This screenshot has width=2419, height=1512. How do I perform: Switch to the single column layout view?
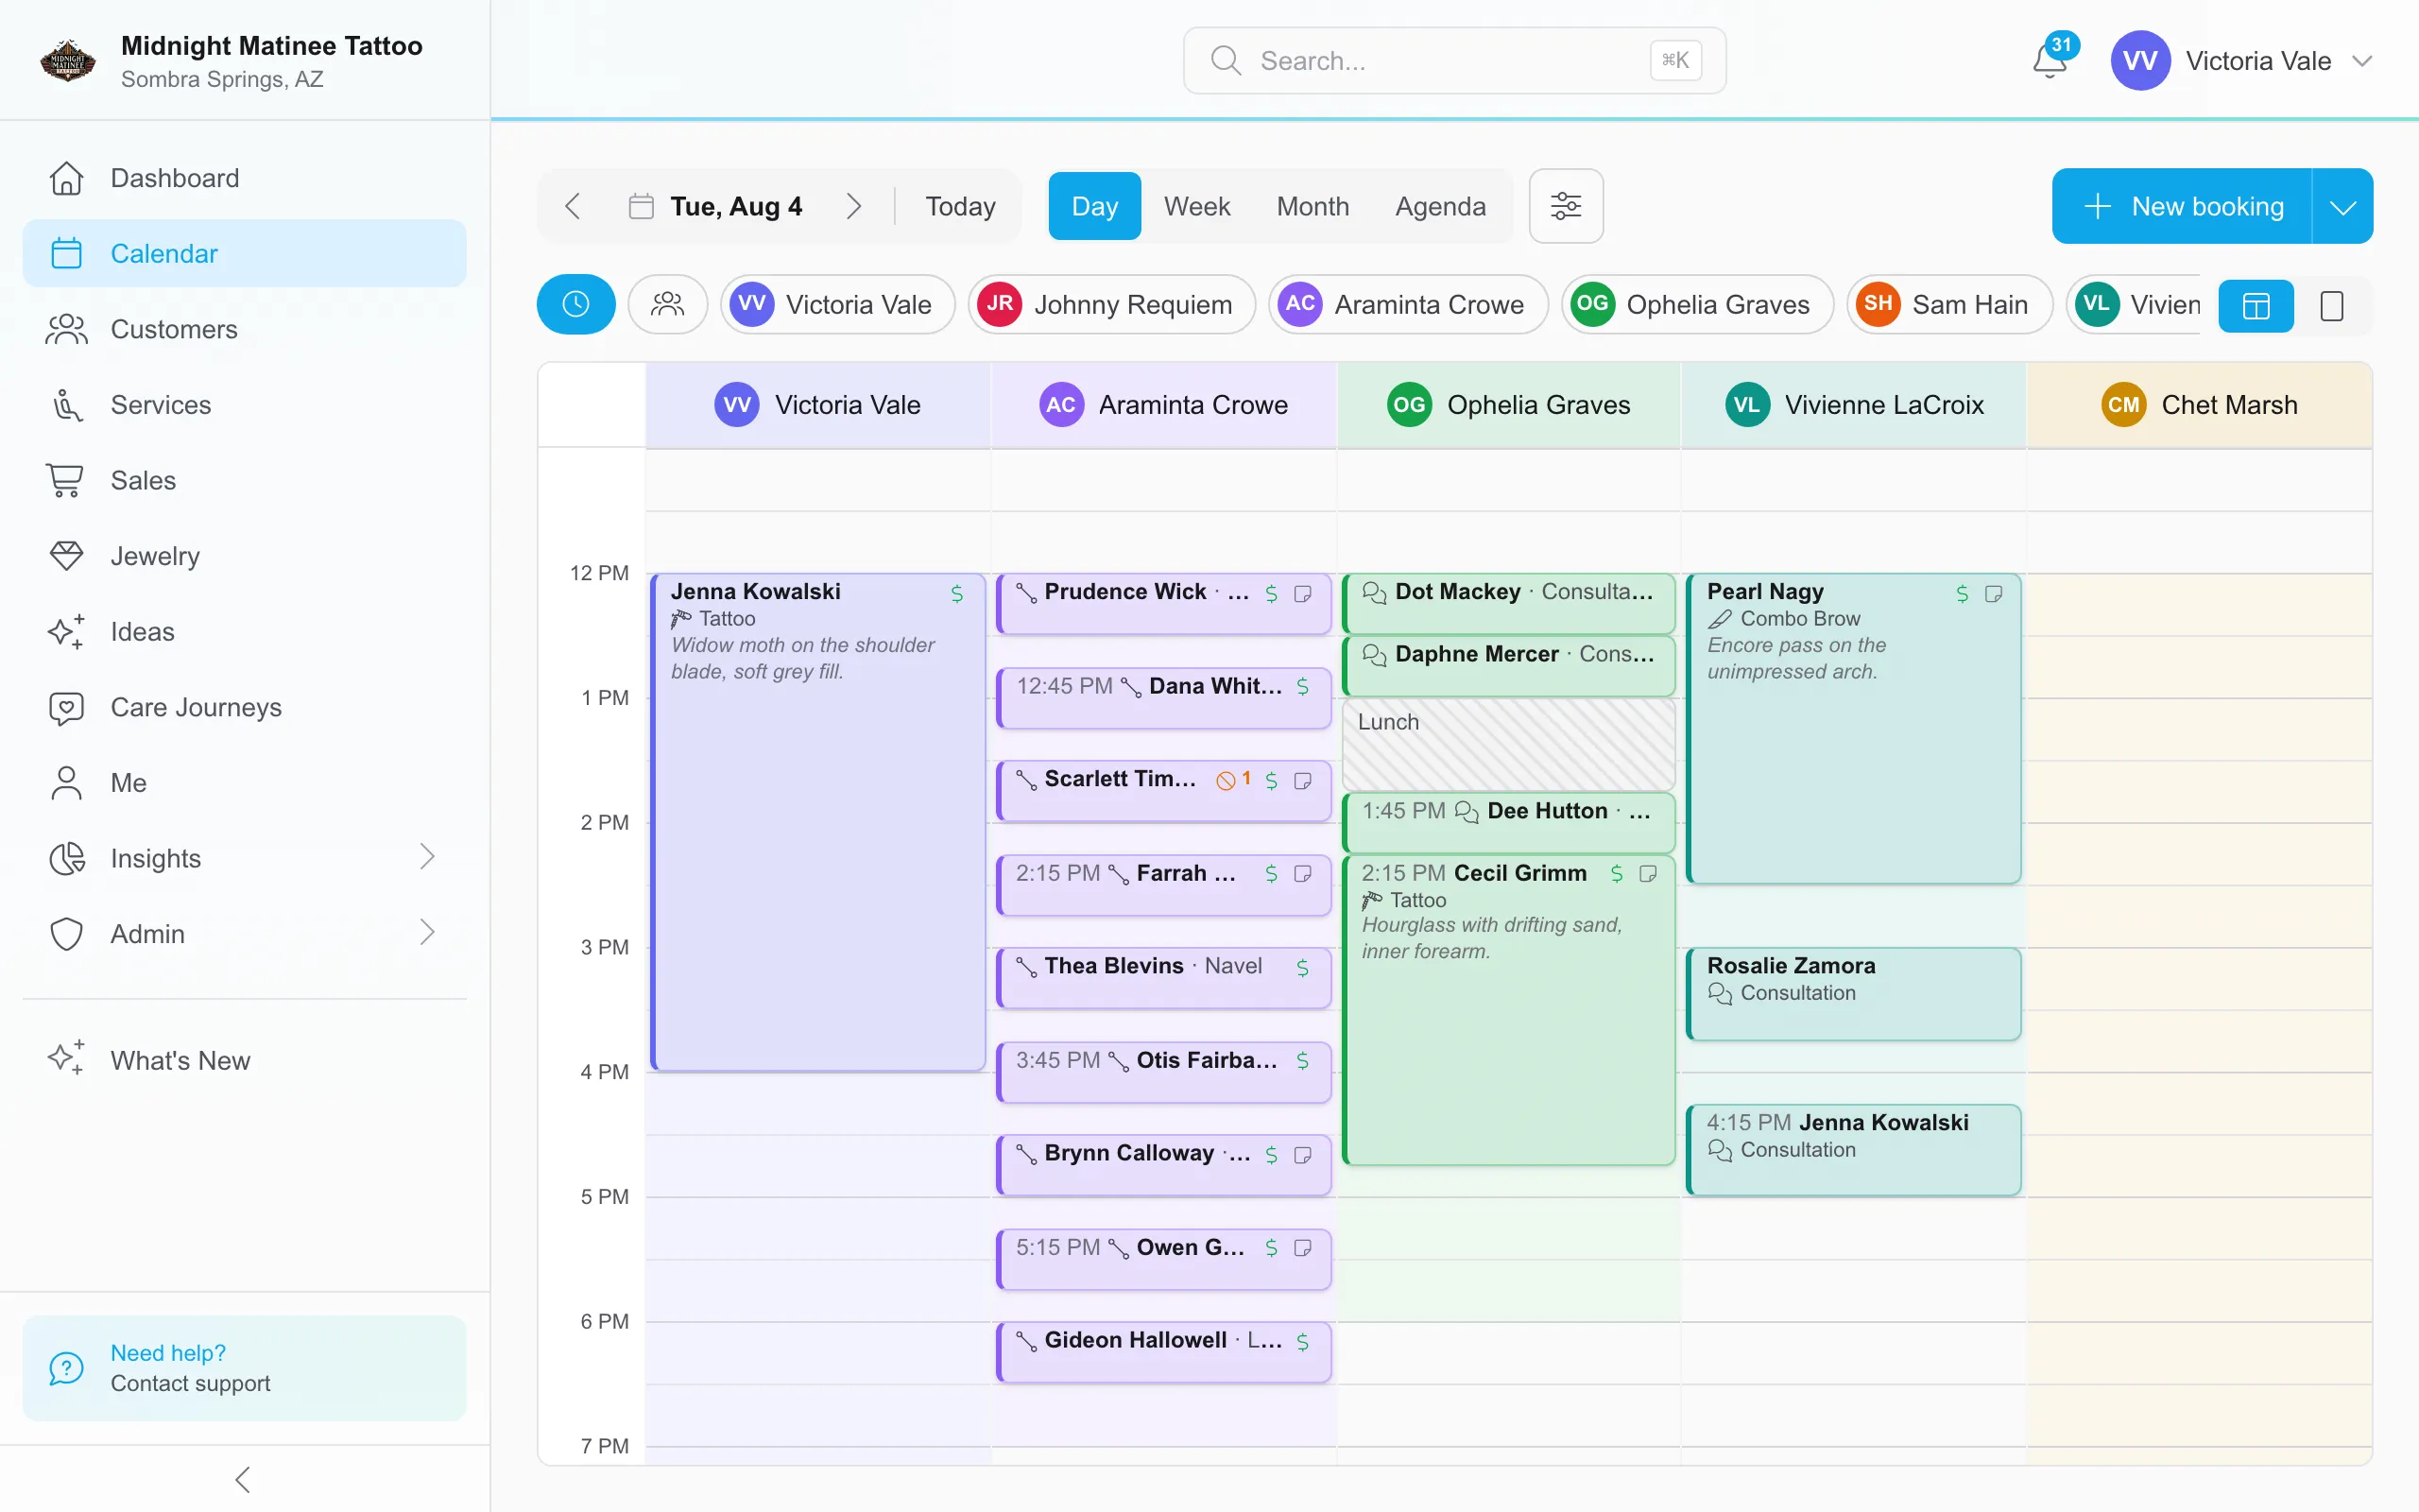[2331, 305]
